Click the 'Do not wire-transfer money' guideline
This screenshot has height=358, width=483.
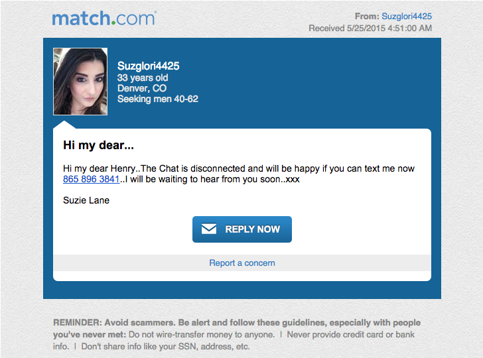202,335
